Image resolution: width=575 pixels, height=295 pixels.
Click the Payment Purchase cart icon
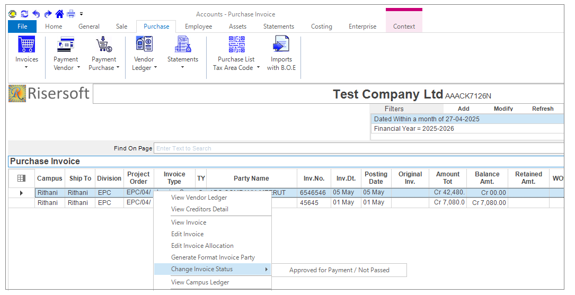[x=103, y=45]
